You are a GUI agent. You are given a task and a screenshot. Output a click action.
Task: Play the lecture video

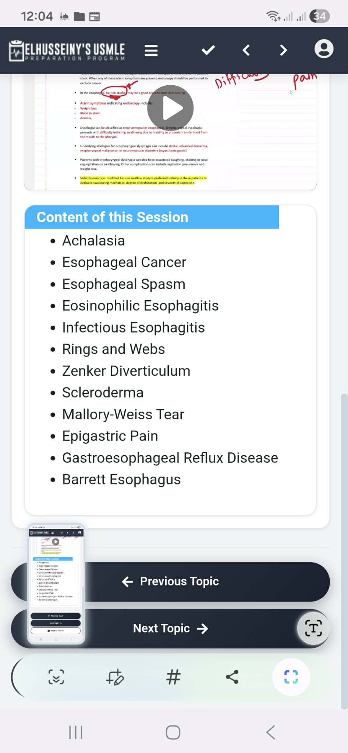[170, 108]
